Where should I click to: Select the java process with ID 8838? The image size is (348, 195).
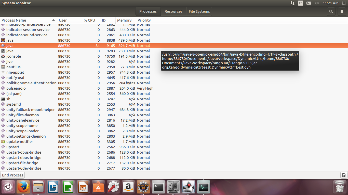tap(174, 40)
